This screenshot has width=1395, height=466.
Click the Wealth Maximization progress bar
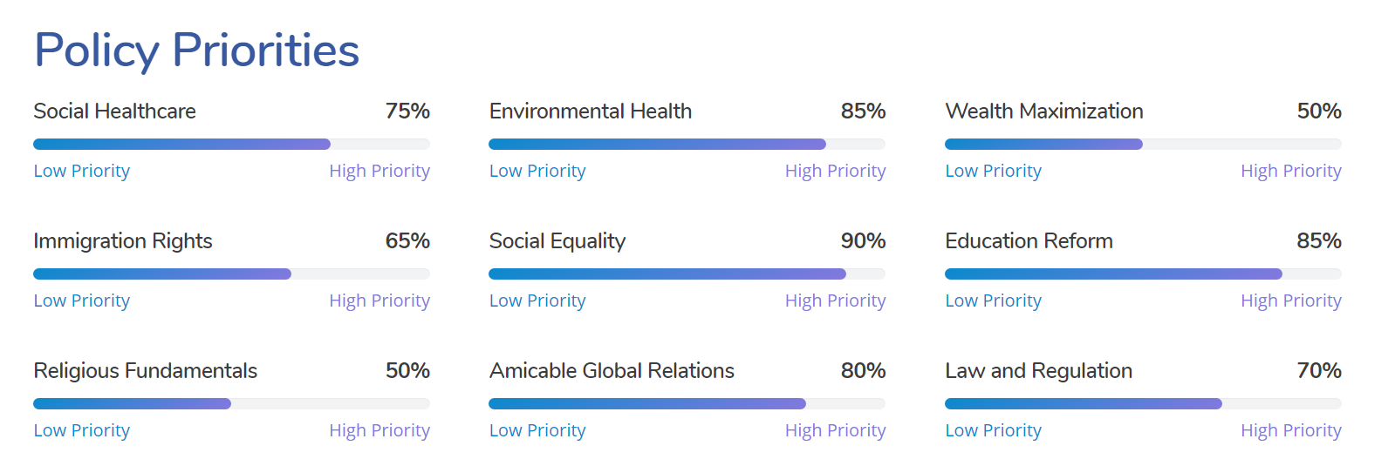[1143, 144]
